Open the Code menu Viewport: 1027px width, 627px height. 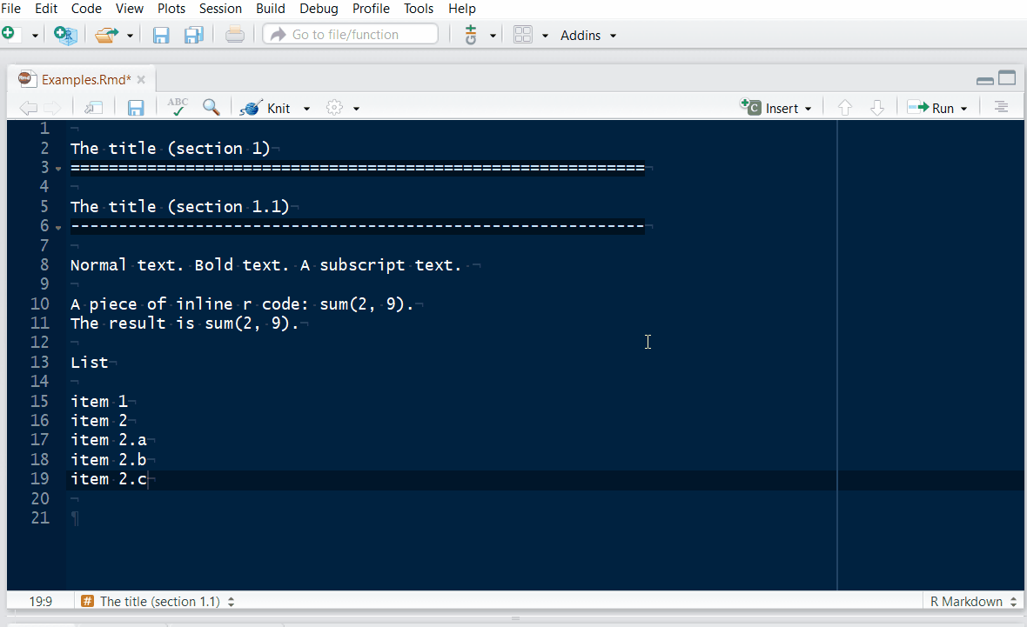pyautogui.click(x=86, y=9)
